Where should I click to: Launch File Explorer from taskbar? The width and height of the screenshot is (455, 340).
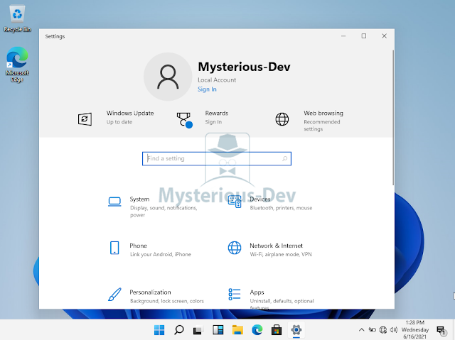coord(237,330)
